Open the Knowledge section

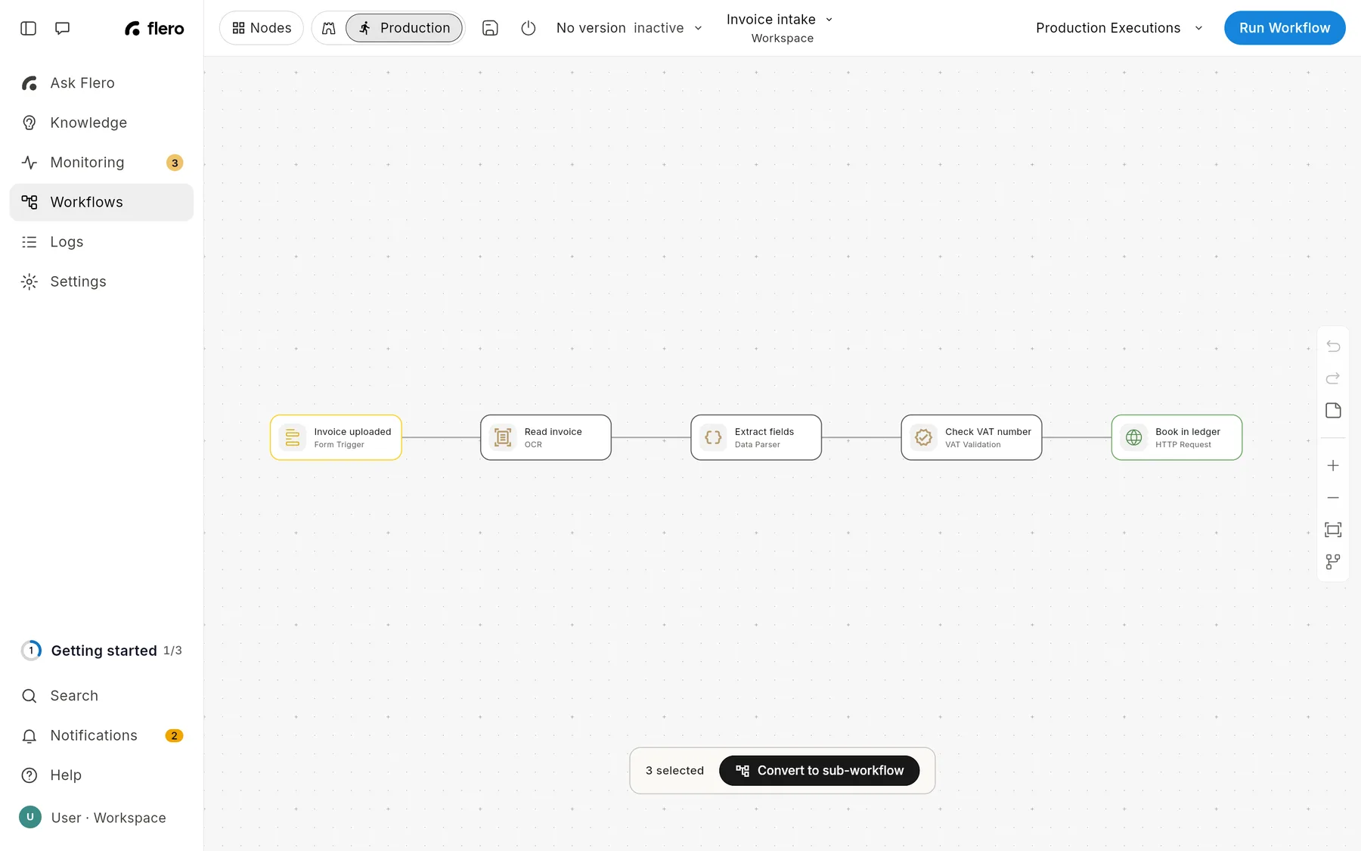(x=101, y=123)
